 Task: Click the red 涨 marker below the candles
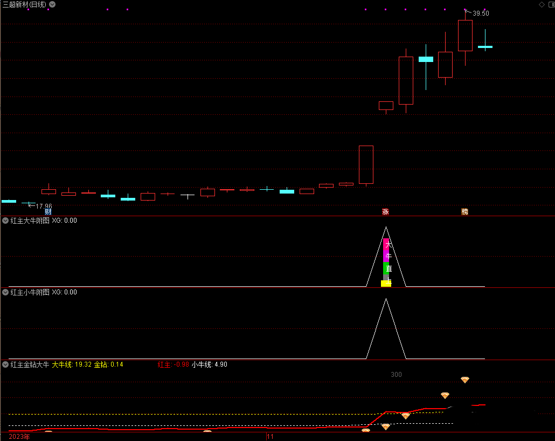(385, 212)
